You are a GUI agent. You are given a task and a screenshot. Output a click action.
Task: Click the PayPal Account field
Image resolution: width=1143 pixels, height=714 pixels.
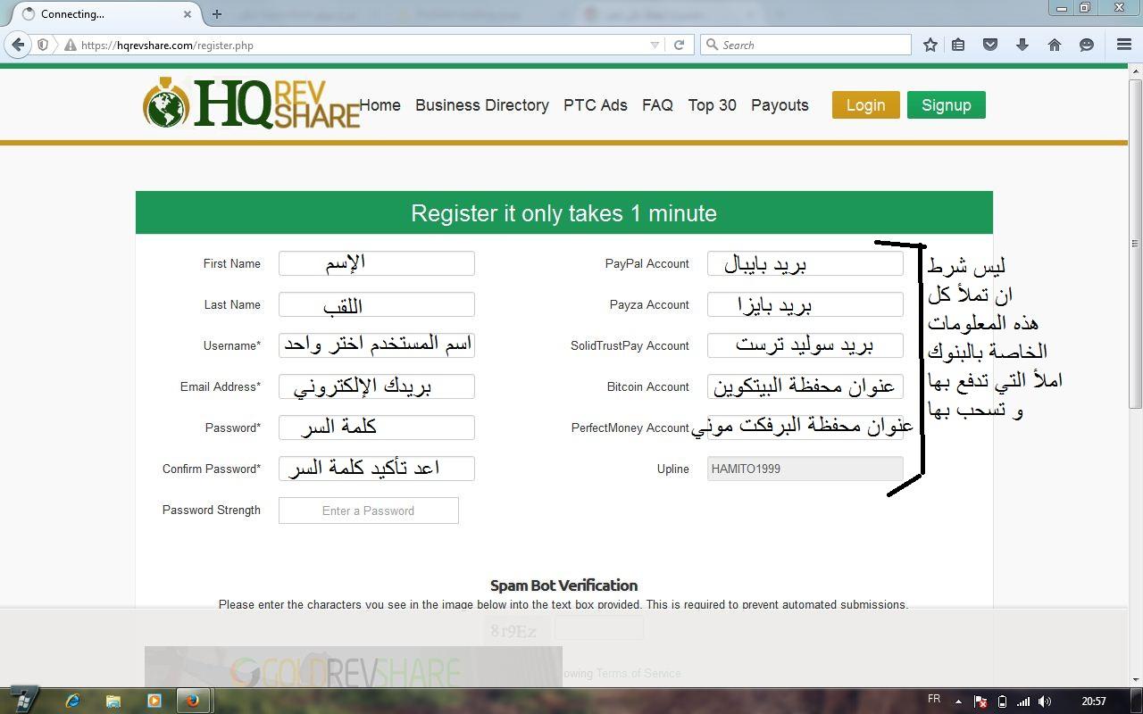click(x=805, y=263)
